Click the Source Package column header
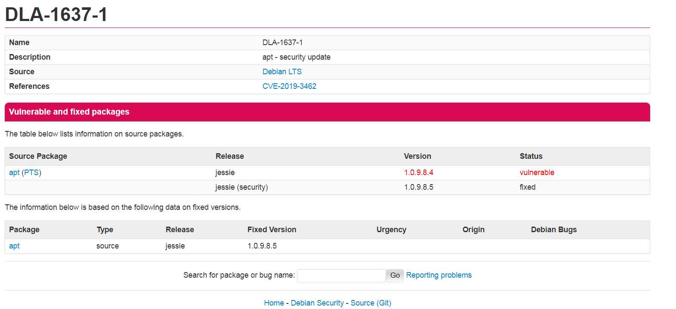Viewport: 676px width, 309px height. point(38,156)
